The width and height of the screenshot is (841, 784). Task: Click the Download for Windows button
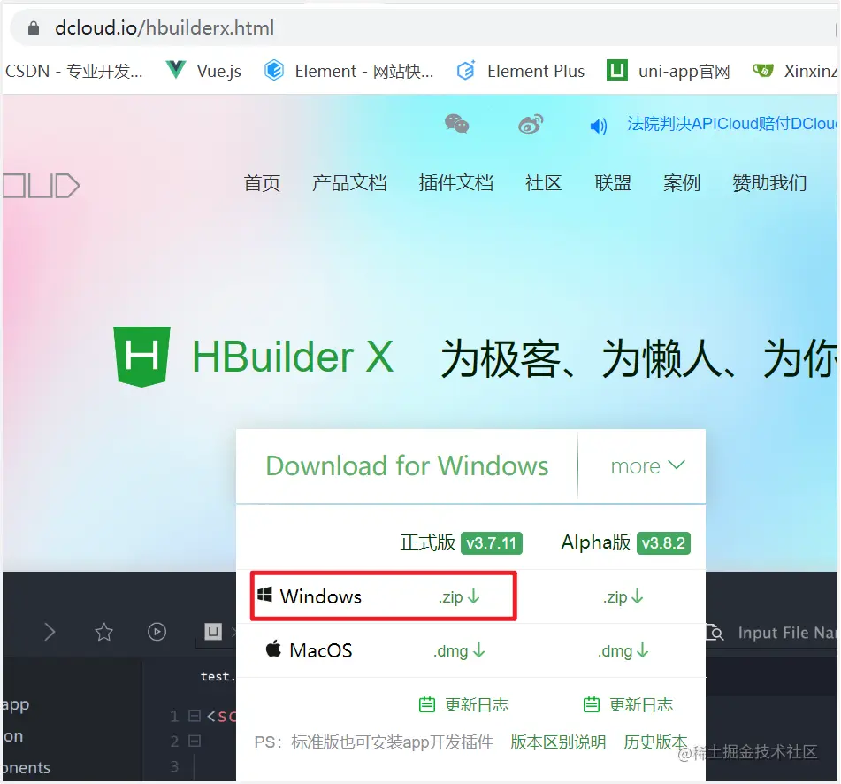point(407,465)
